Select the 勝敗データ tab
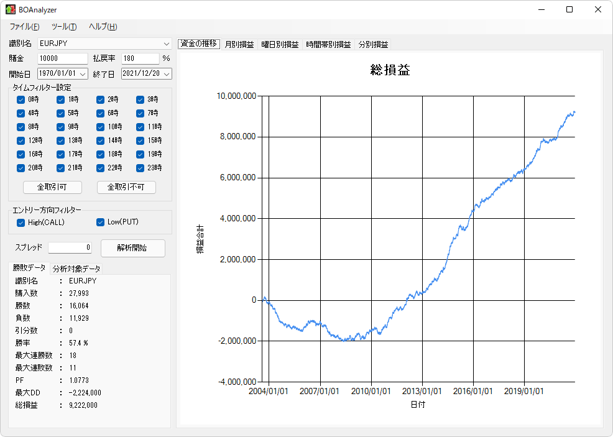Viewport: 613px width, 437px height. [29, 268]
